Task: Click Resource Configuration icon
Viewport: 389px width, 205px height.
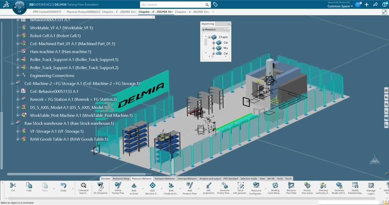Action: click(256, 186)
